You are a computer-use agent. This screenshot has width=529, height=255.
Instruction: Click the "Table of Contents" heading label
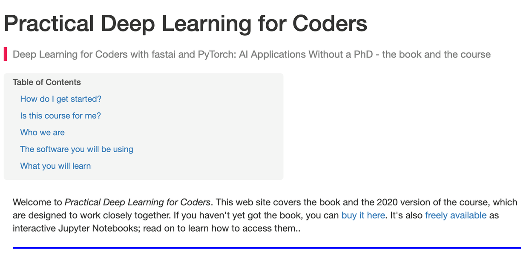(x=47, y=82)
